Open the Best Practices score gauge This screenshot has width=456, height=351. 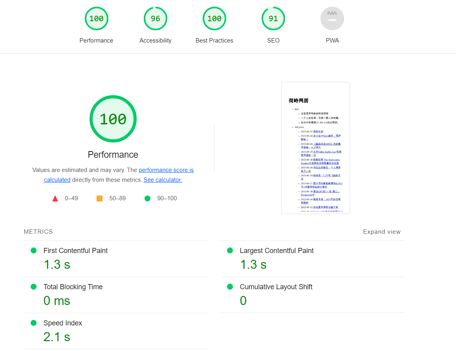click(x=214, y=18)
